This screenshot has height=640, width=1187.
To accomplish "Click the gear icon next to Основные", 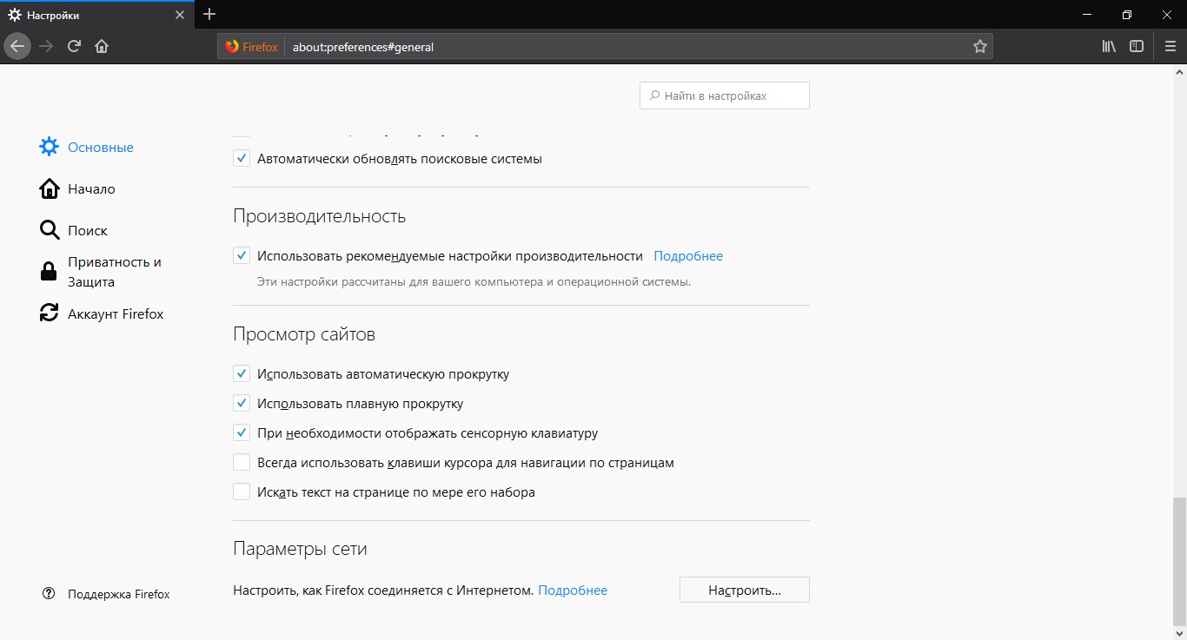I will click(50, 147).
